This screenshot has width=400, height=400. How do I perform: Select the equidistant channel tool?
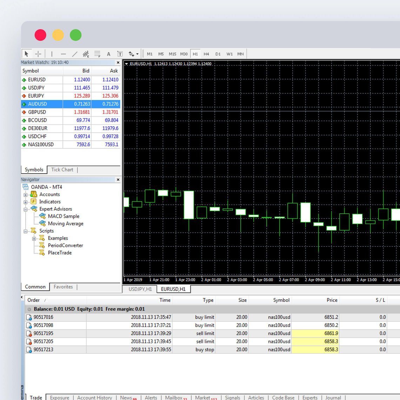[86, 54]
